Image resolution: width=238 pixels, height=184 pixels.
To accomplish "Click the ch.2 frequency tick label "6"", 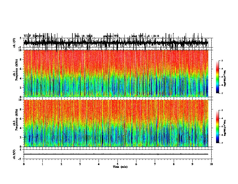I will [21, 119].
